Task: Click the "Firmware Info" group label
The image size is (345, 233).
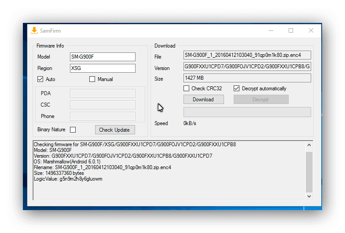Action: pos(50,46)
